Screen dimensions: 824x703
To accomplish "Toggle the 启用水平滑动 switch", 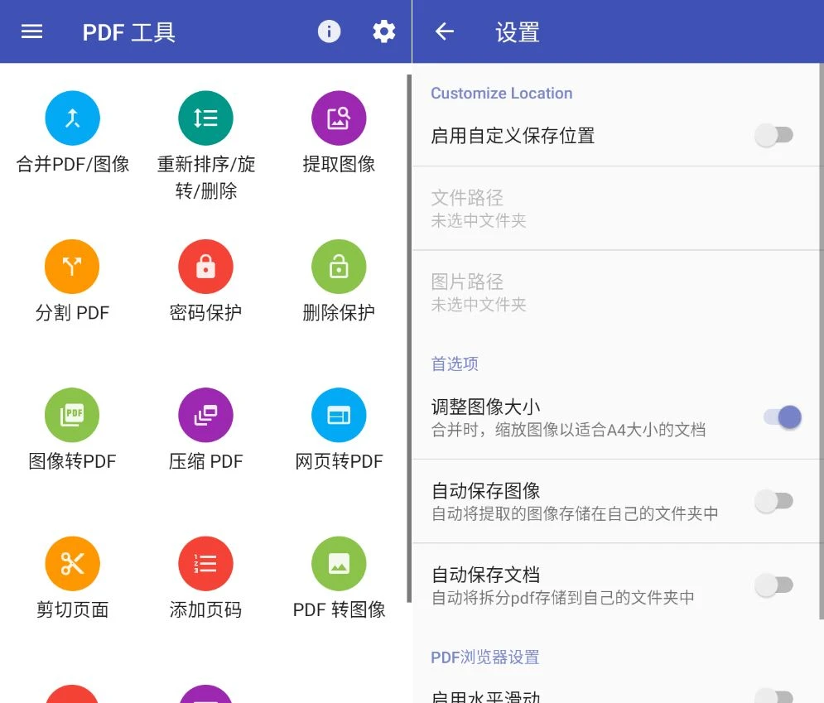I will pyautogui.click(x=774, y=696).
